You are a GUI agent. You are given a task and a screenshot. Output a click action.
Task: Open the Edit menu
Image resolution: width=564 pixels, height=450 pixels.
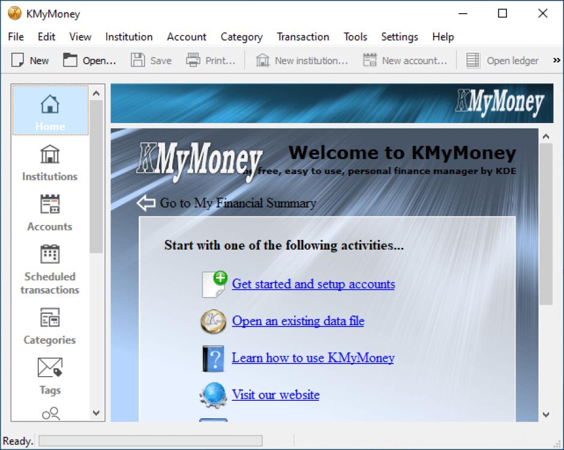click(46, 37)
